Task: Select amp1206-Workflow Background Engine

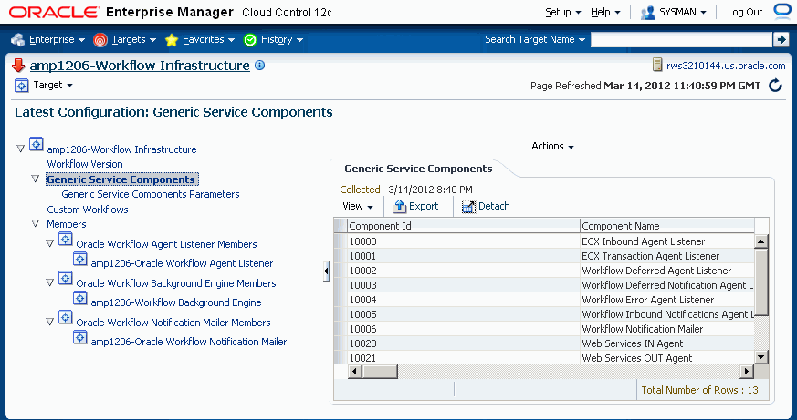Action: (x=176, y=302)
